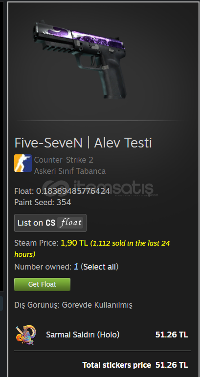The height and width of the screenshot is (377, 200).
Task: Click the Five-SeveN pistol preview image
Action: click(x=79, y=59)
